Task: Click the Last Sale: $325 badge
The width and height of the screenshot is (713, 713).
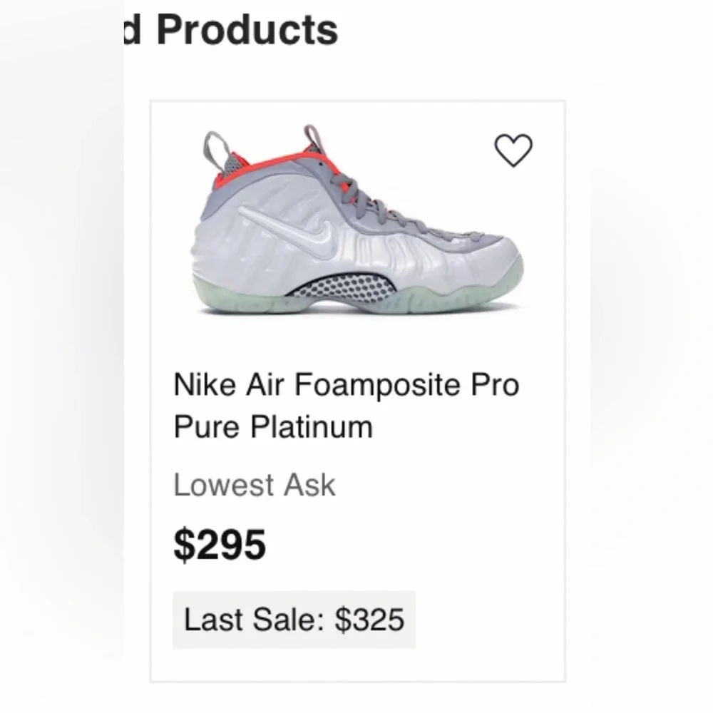Action: click(x=294, y=620)
